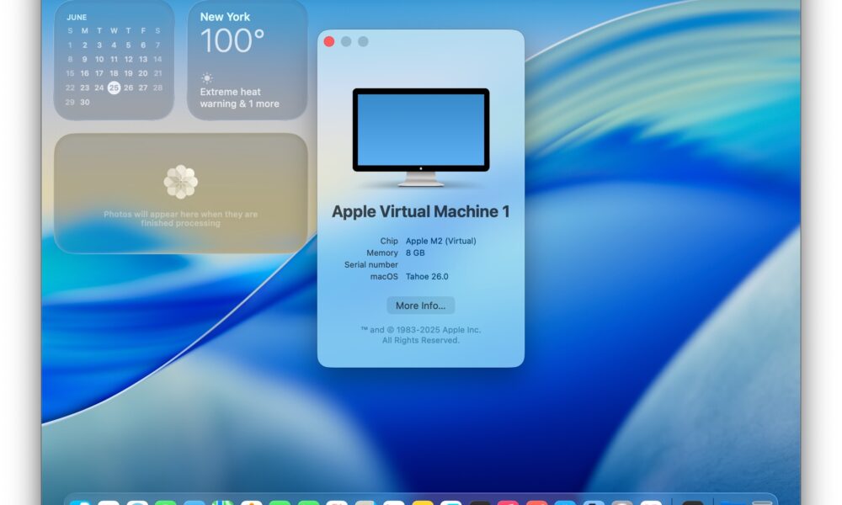Click June 27 in the calendar widget
This screenshot has height=505, width=842.
[x=143, y=88]
